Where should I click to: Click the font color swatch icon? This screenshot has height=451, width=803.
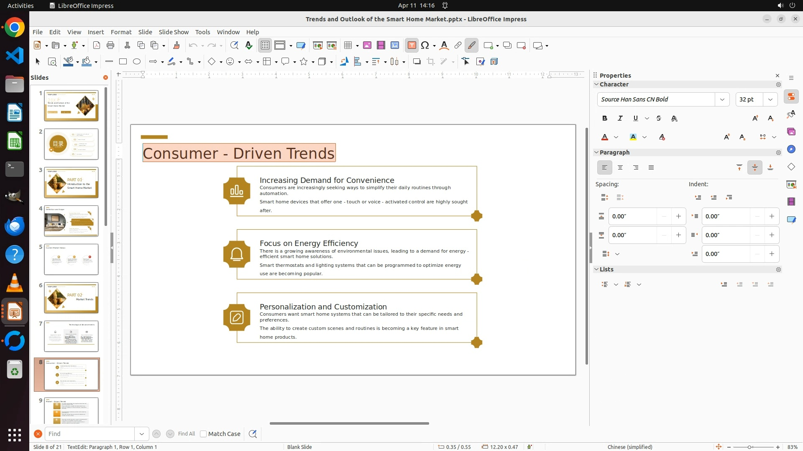pos(605,137)
